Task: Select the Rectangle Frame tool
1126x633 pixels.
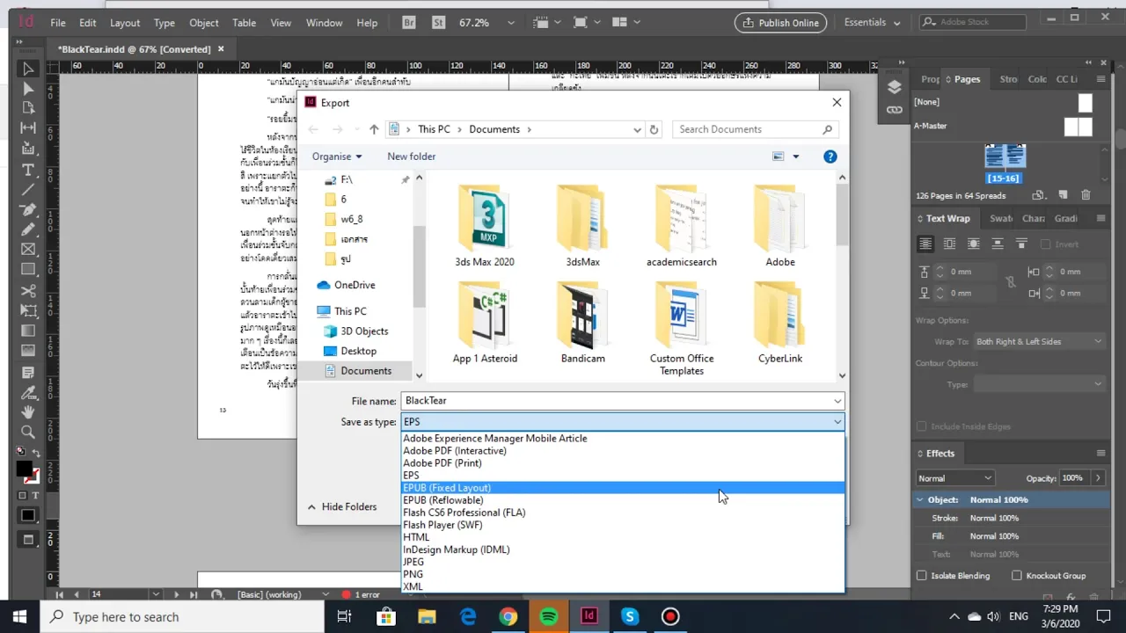Action: 27,250
